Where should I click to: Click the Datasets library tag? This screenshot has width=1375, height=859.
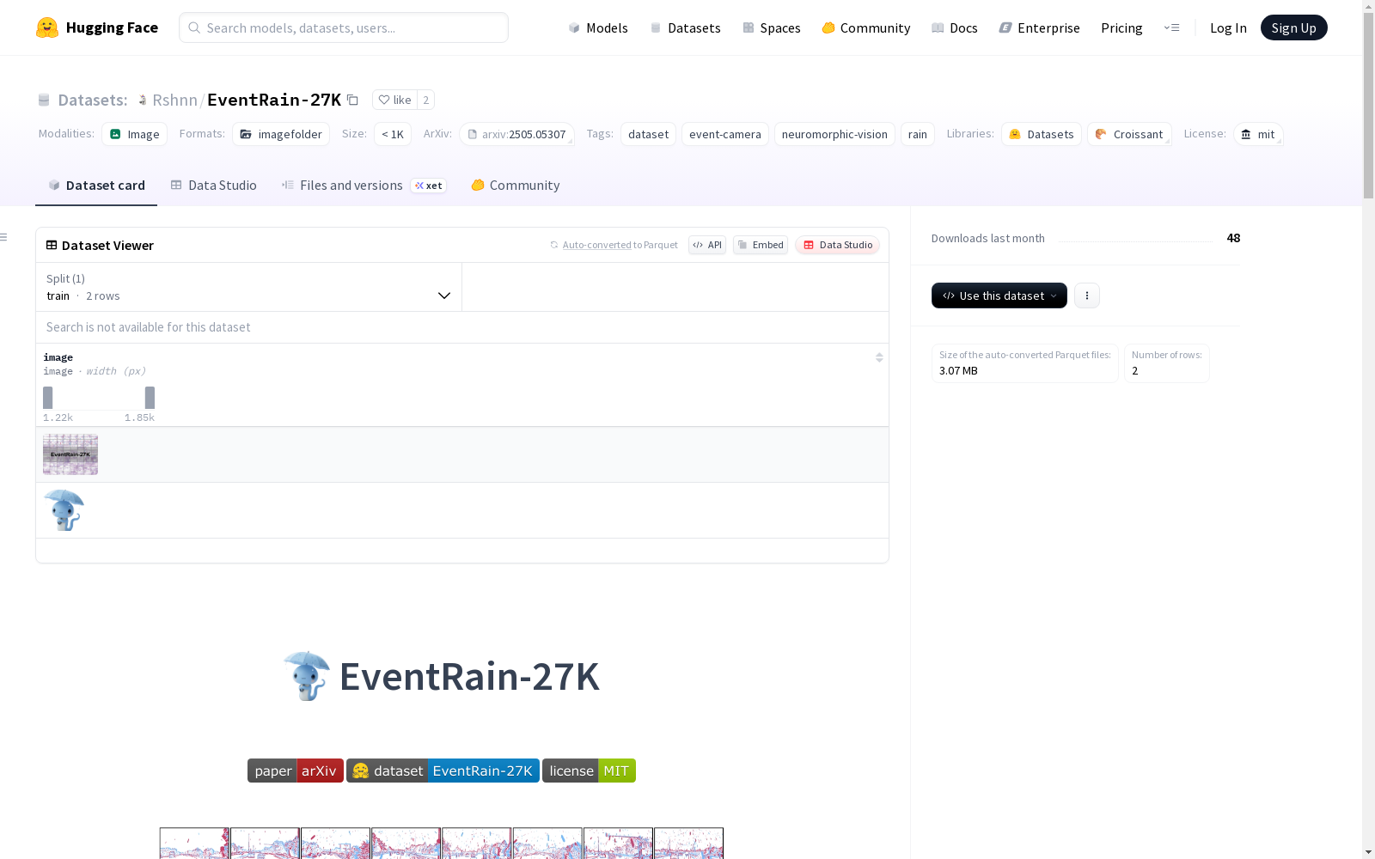tap(1042, 134)
